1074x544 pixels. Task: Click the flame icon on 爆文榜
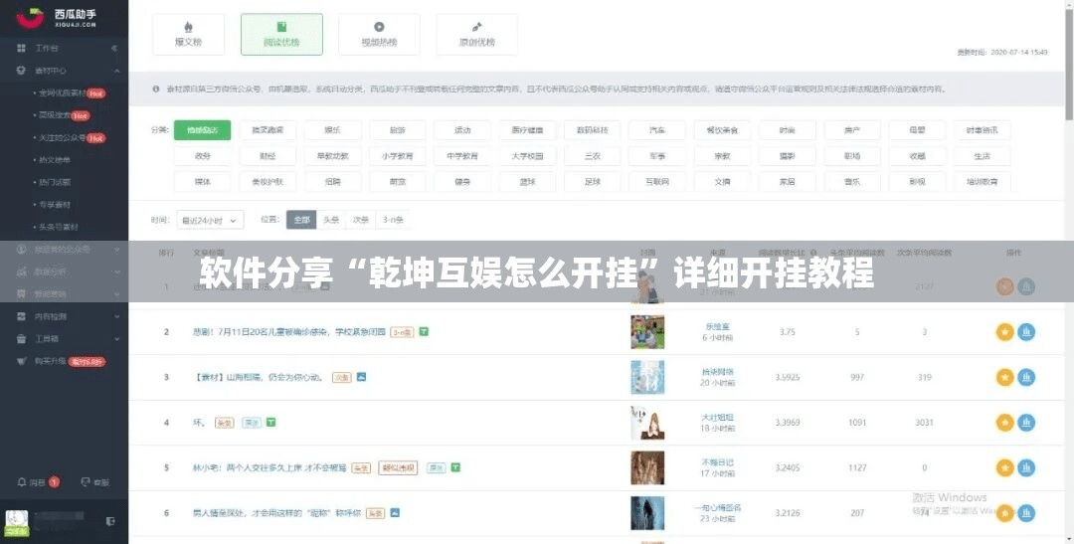188,27
